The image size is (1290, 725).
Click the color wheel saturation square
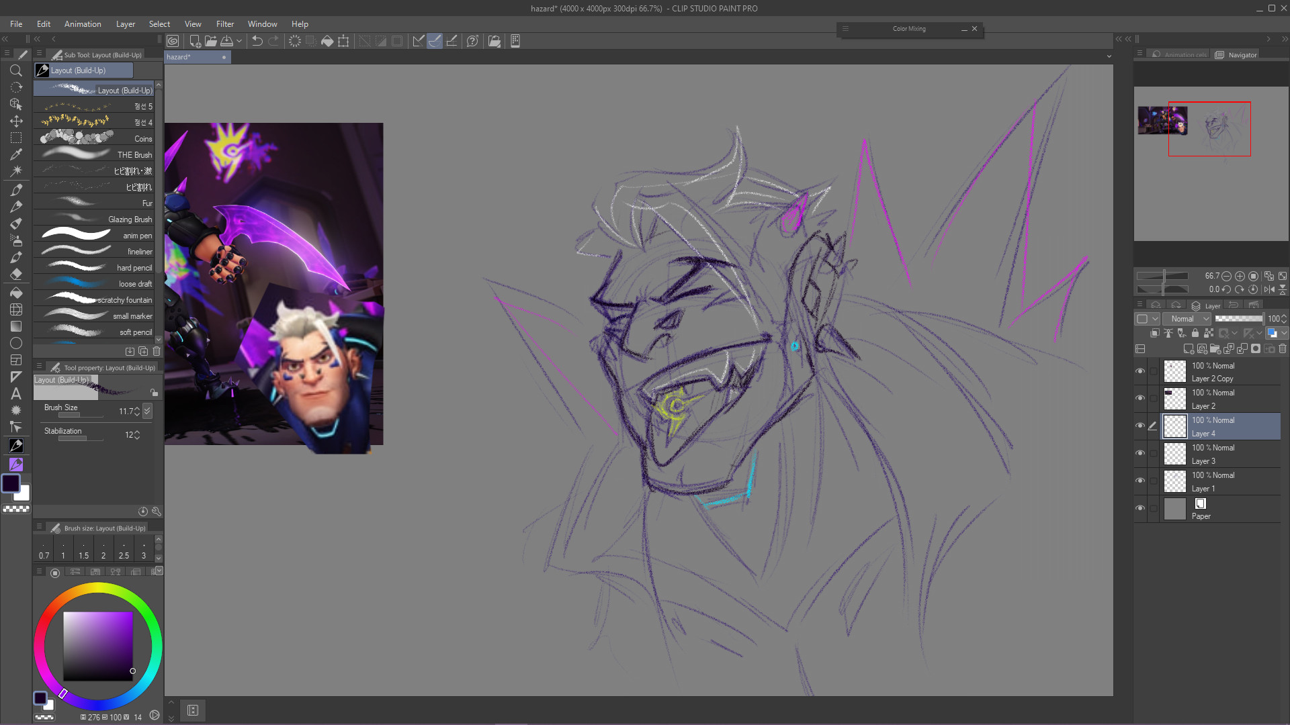(98, 646)
